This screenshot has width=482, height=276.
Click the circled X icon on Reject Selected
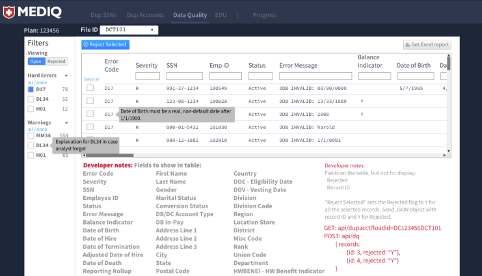coord(86,45)
